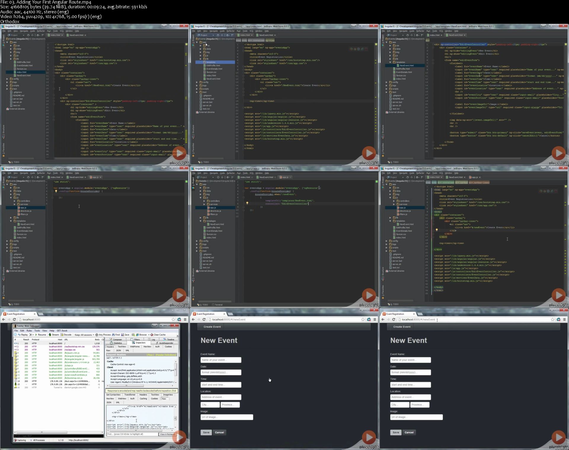Image resolution: width=569 pixels, height=450 pixels.
Task: Click comment bubble icon in Fiddler toolbar
Action: [15, 335]
